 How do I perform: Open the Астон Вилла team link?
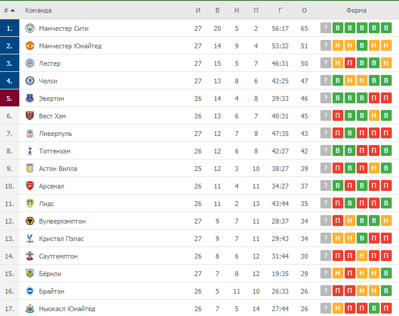point(58,169)
